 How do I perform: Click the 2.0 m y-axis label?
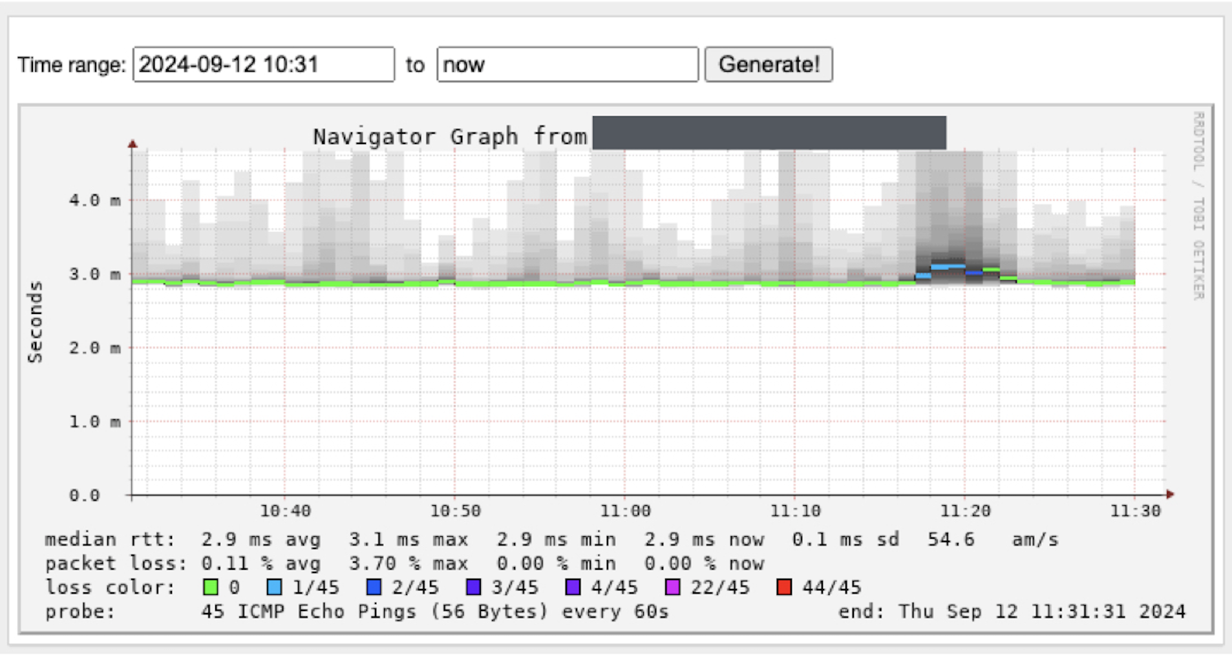(x=95, y=348)
